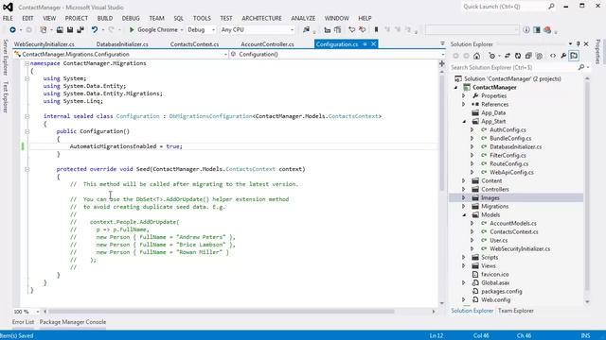Click the Save All toolbar icon
Image resolution: width=606 pixels, height=340 pixels.
point(80,29)
